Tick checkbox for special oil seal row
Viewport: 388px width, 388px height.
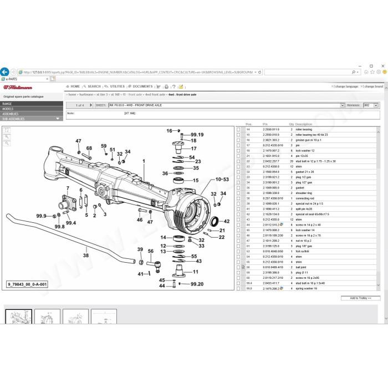(238, 215)
